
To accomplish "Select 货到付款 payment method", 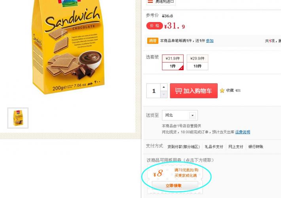I will pos(184,147).
